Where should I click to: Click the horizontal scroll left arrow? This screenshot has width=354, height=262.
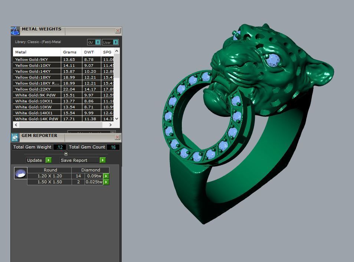tap(16, 125)
